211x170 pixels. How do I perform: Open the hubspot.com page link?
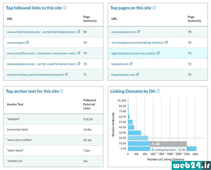pos(120,64)
